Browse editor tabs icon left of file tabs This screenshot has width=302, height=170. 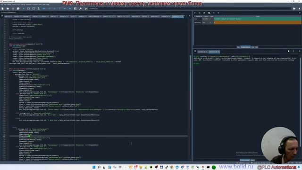(2, 16)
